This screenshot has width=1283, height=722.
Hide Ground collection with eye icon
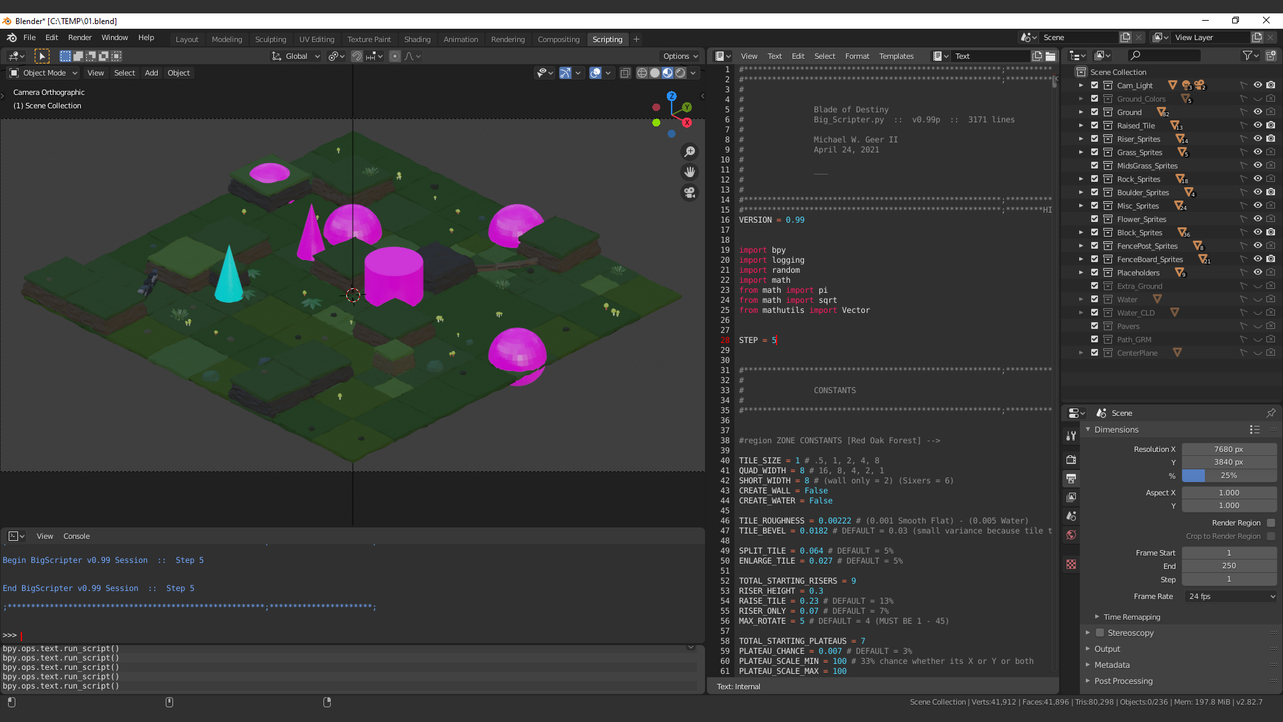tap(1257, 112)
